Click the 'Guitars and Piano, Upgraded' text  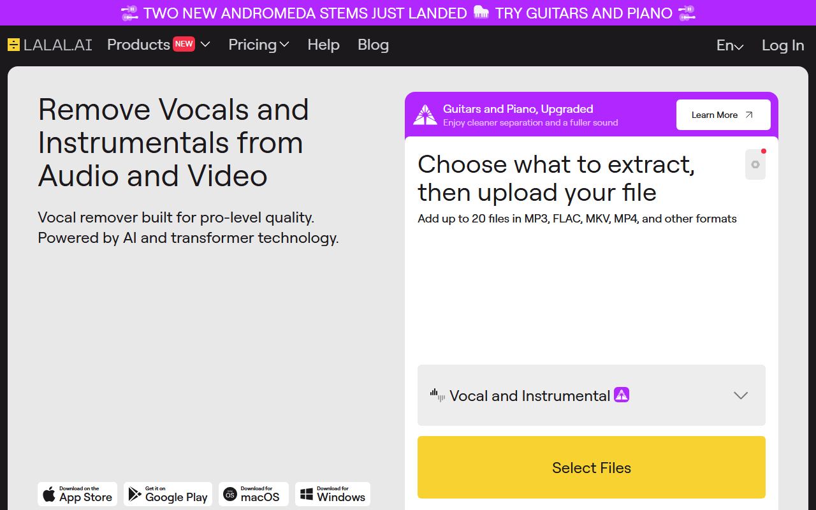tap(518, 109)
